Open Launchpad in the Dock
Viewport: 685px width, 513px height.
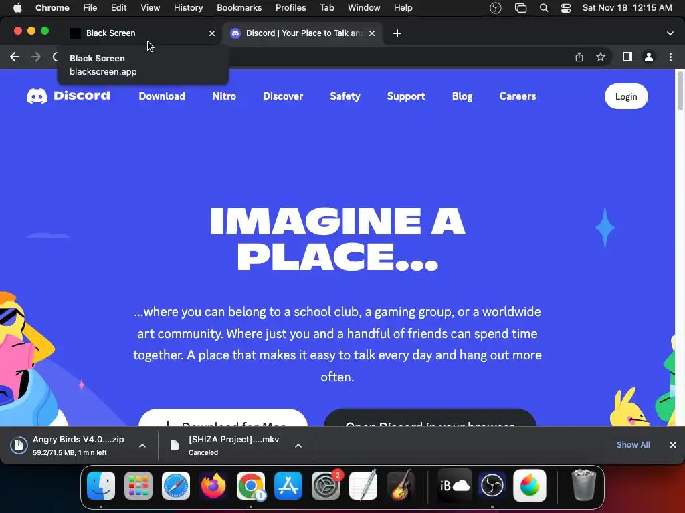(138, 485)
